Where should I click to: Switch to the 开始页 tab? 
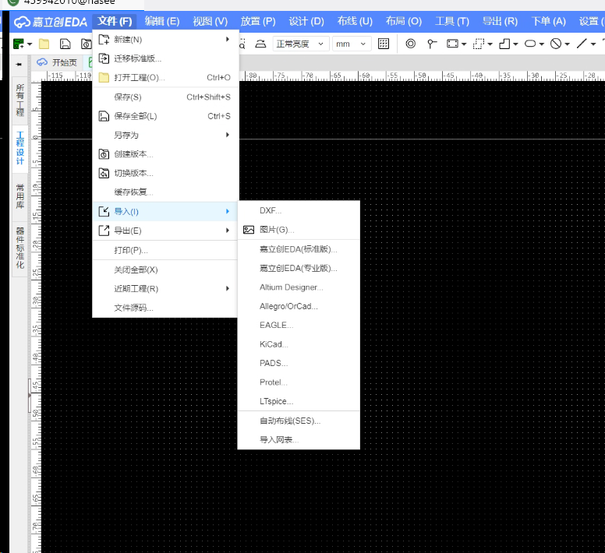[57, 62]
